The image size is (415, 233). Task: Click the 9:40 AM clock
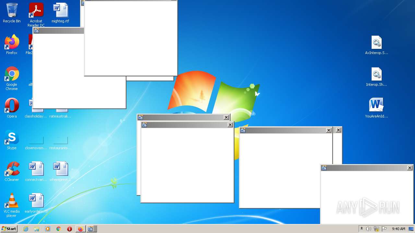point(398,229)
